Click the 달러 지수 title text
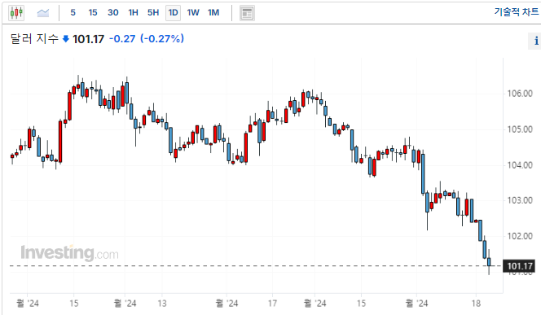This screenshot has height=315, width=541. pyautogui.click(x=34, y=38)
